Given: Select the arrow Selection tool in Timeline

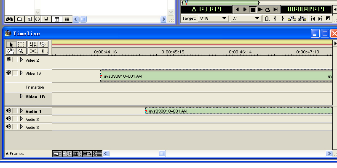Looking at the screenshot, I should point(11,45).
